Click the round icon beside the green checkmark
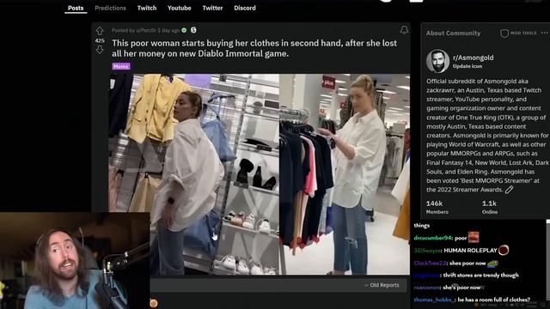The height and width of the screenshot is (309, 550). pyautogui.click(x=193, y=30)
